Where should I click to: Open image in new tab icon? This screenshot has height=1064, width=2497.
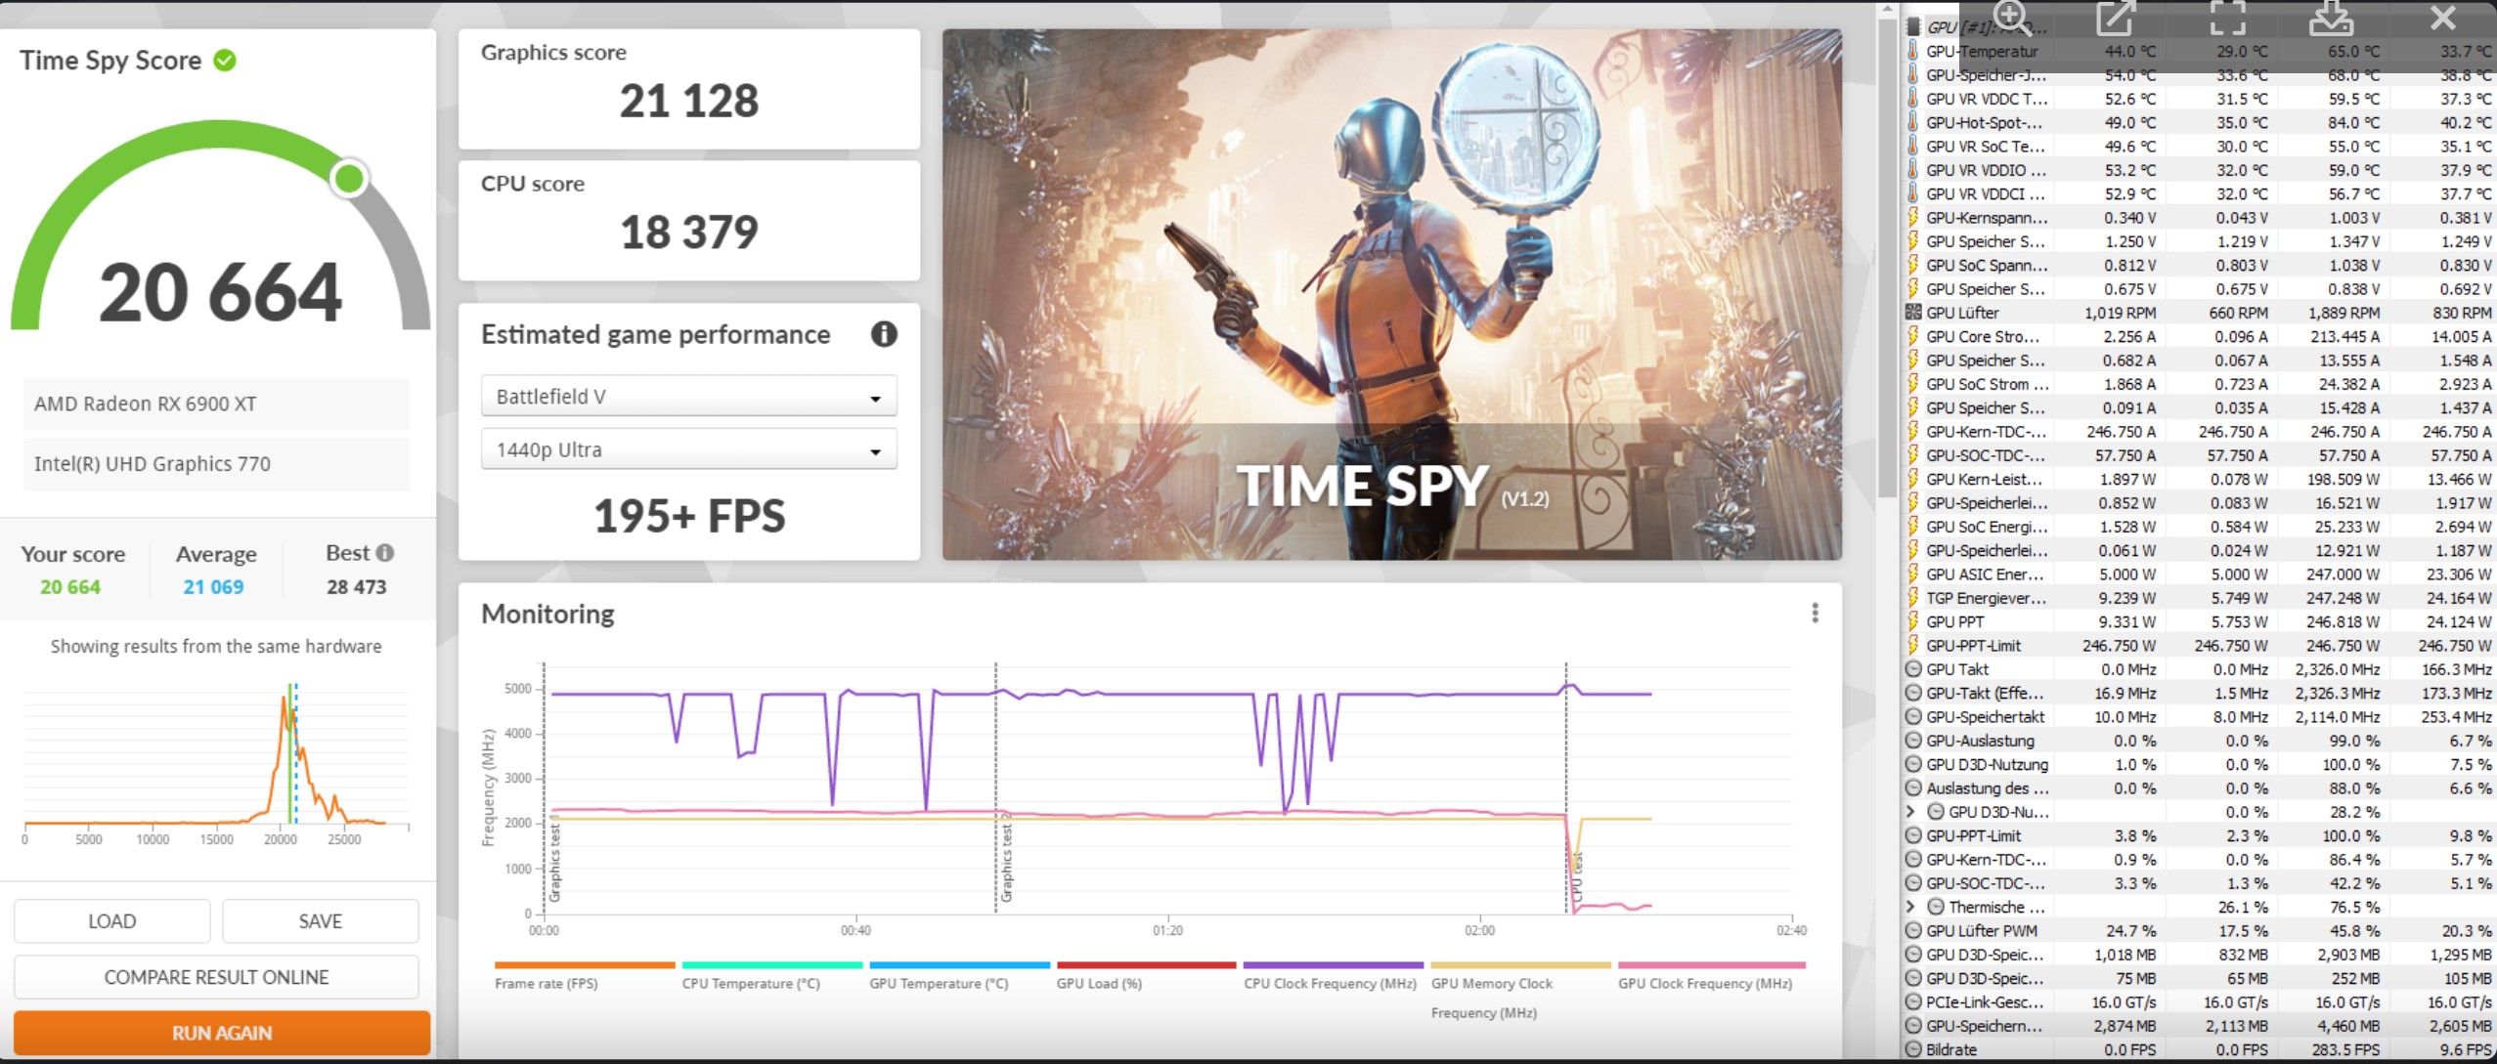(2116, 18)
